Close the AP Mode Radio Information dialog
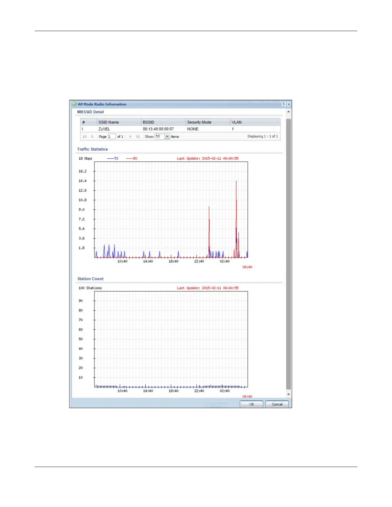392x507 pixels. click(x=289, y=104)
